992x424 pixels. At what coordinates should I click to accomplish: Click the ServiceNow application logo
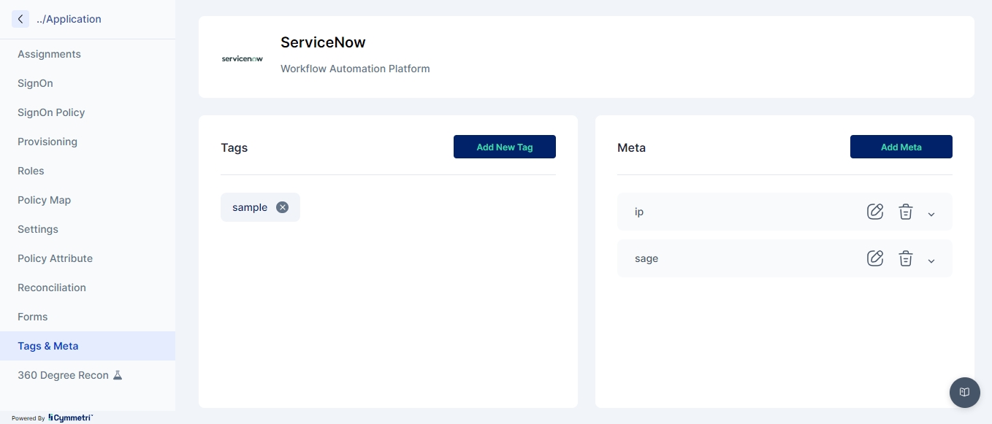(x=242, y=58)
